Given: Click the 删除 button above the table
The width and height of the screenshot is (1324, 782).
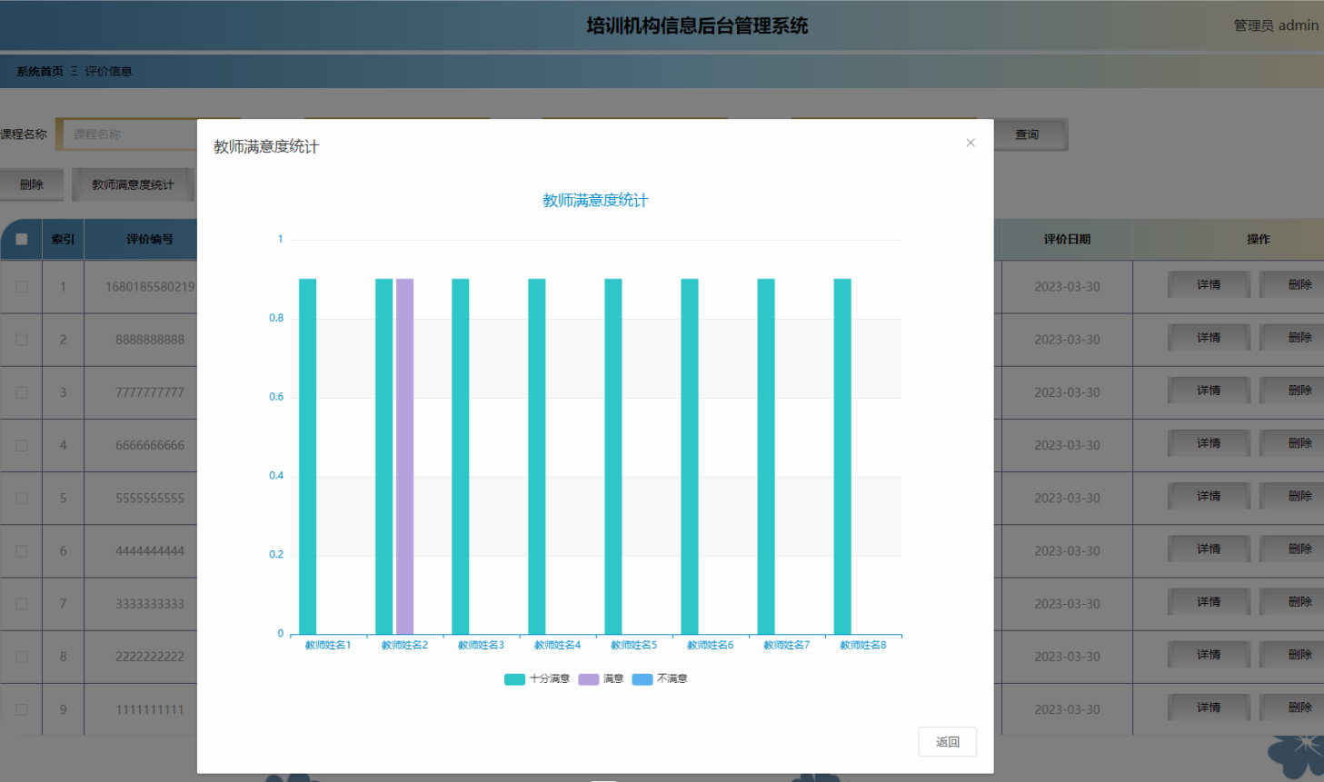Looking at the screenshot, I should point(32,184).
